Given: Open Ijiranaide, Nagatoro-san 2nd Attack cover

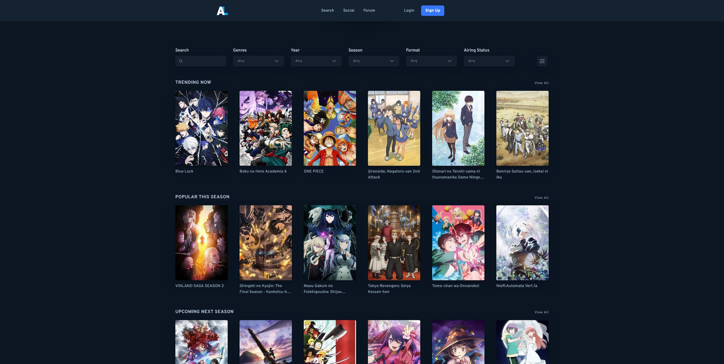Looking at the screenshot, I should [394, 128].
